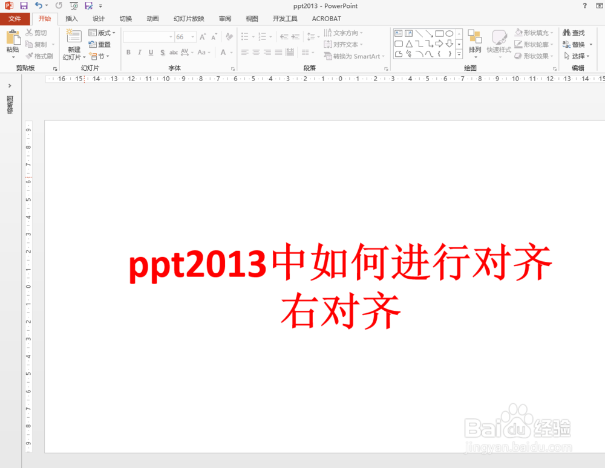Switch to Slide Show (幻灯片放映) tab
605x468 pixels.
coord(189,19)
